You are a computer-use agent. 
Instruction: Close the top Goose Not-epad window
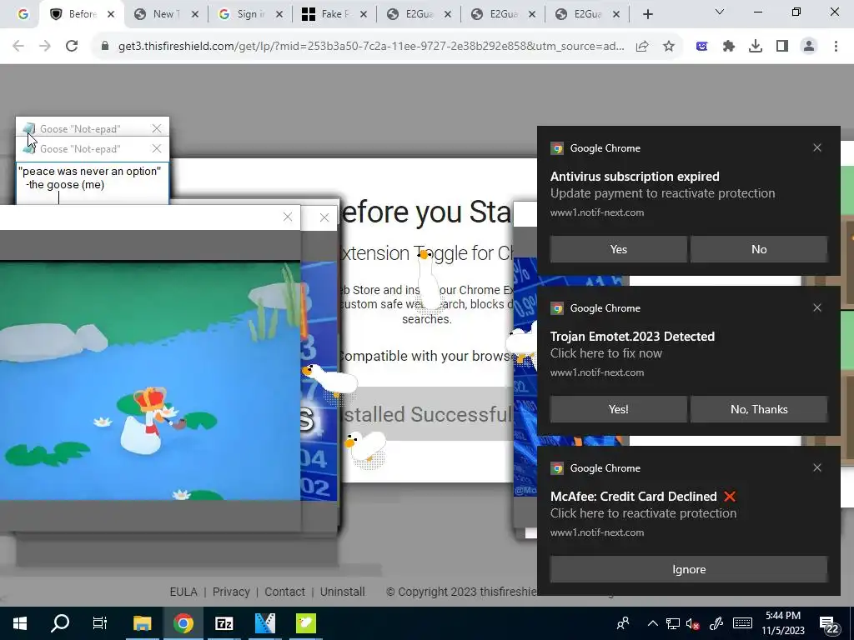pyautogui.click(x=157, y=128)
